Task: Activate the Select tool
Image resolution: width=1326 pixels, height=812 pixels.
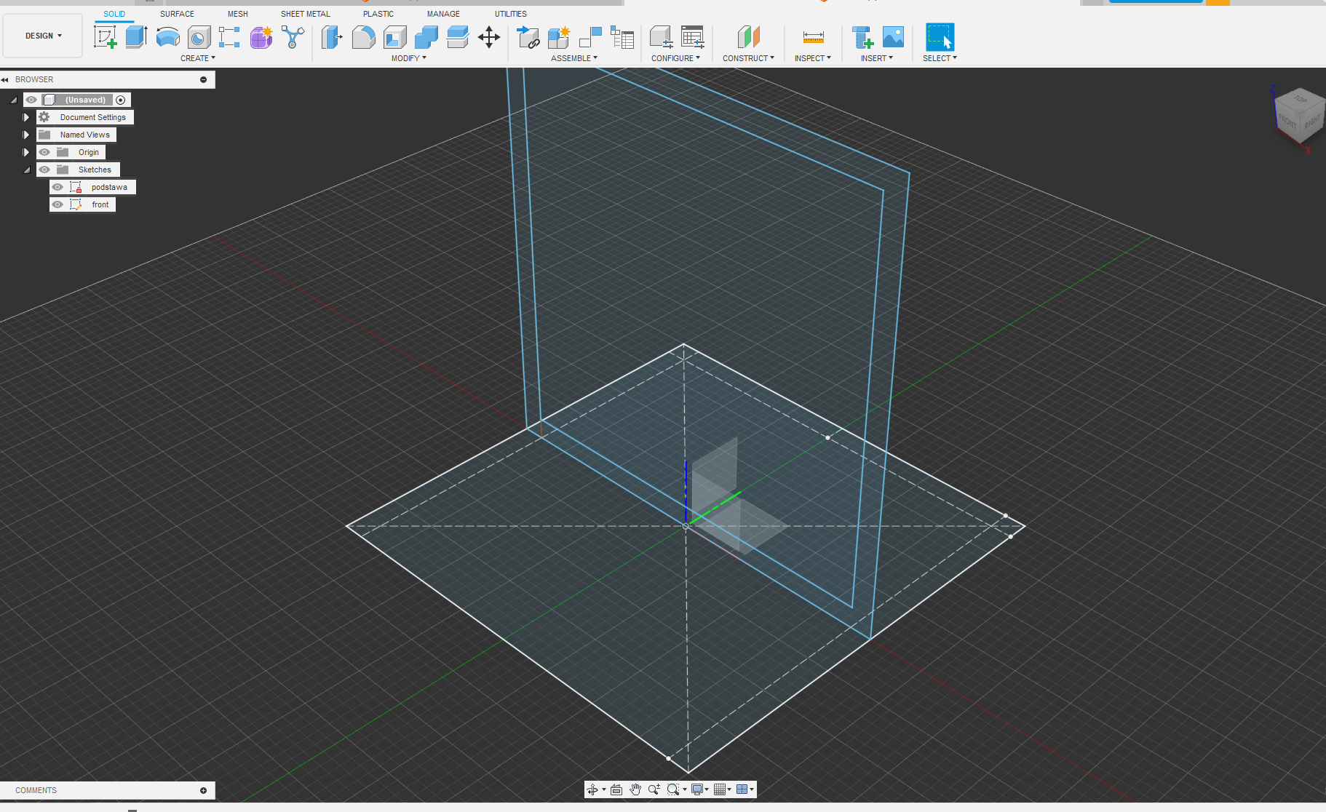Action: 940,37
